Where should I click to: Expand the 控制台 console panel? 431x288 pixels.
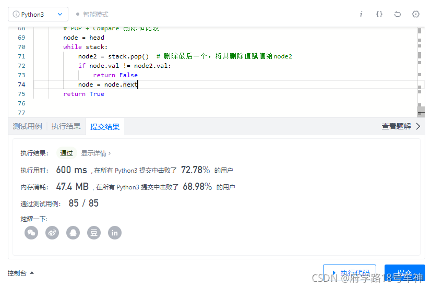(21, 273)
